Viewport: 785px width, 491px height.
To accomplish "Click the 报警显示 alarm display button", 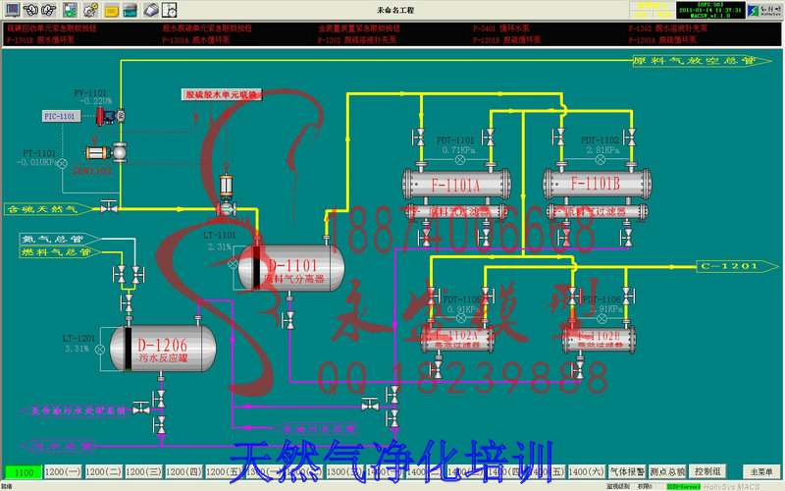I will point(652,6).
